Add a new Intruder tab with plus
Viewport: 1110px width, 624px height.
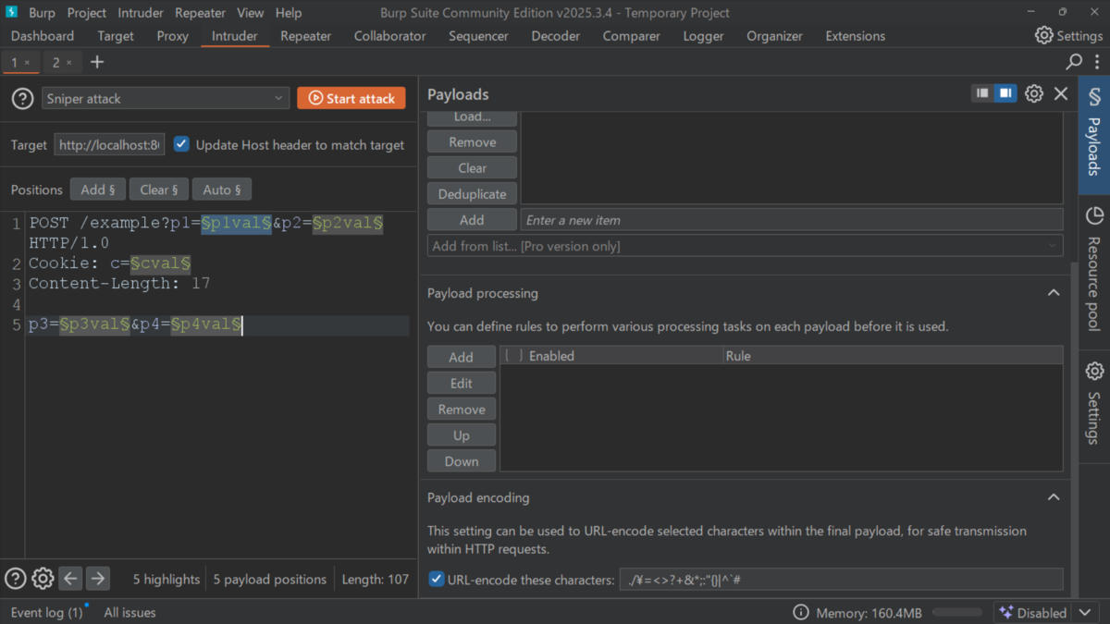pyautogui.click(x=97, y=62)
